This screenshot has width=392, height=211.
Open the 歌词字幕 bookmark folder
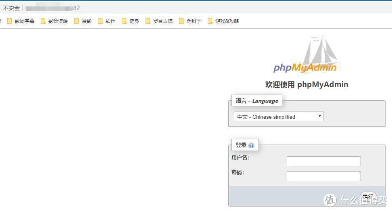(x=21, y=21)
